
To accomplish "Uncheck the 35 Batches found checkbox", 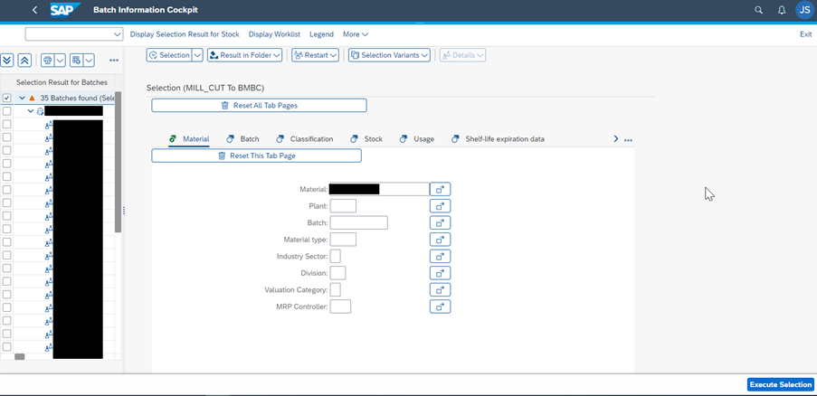I will point(7,98).
